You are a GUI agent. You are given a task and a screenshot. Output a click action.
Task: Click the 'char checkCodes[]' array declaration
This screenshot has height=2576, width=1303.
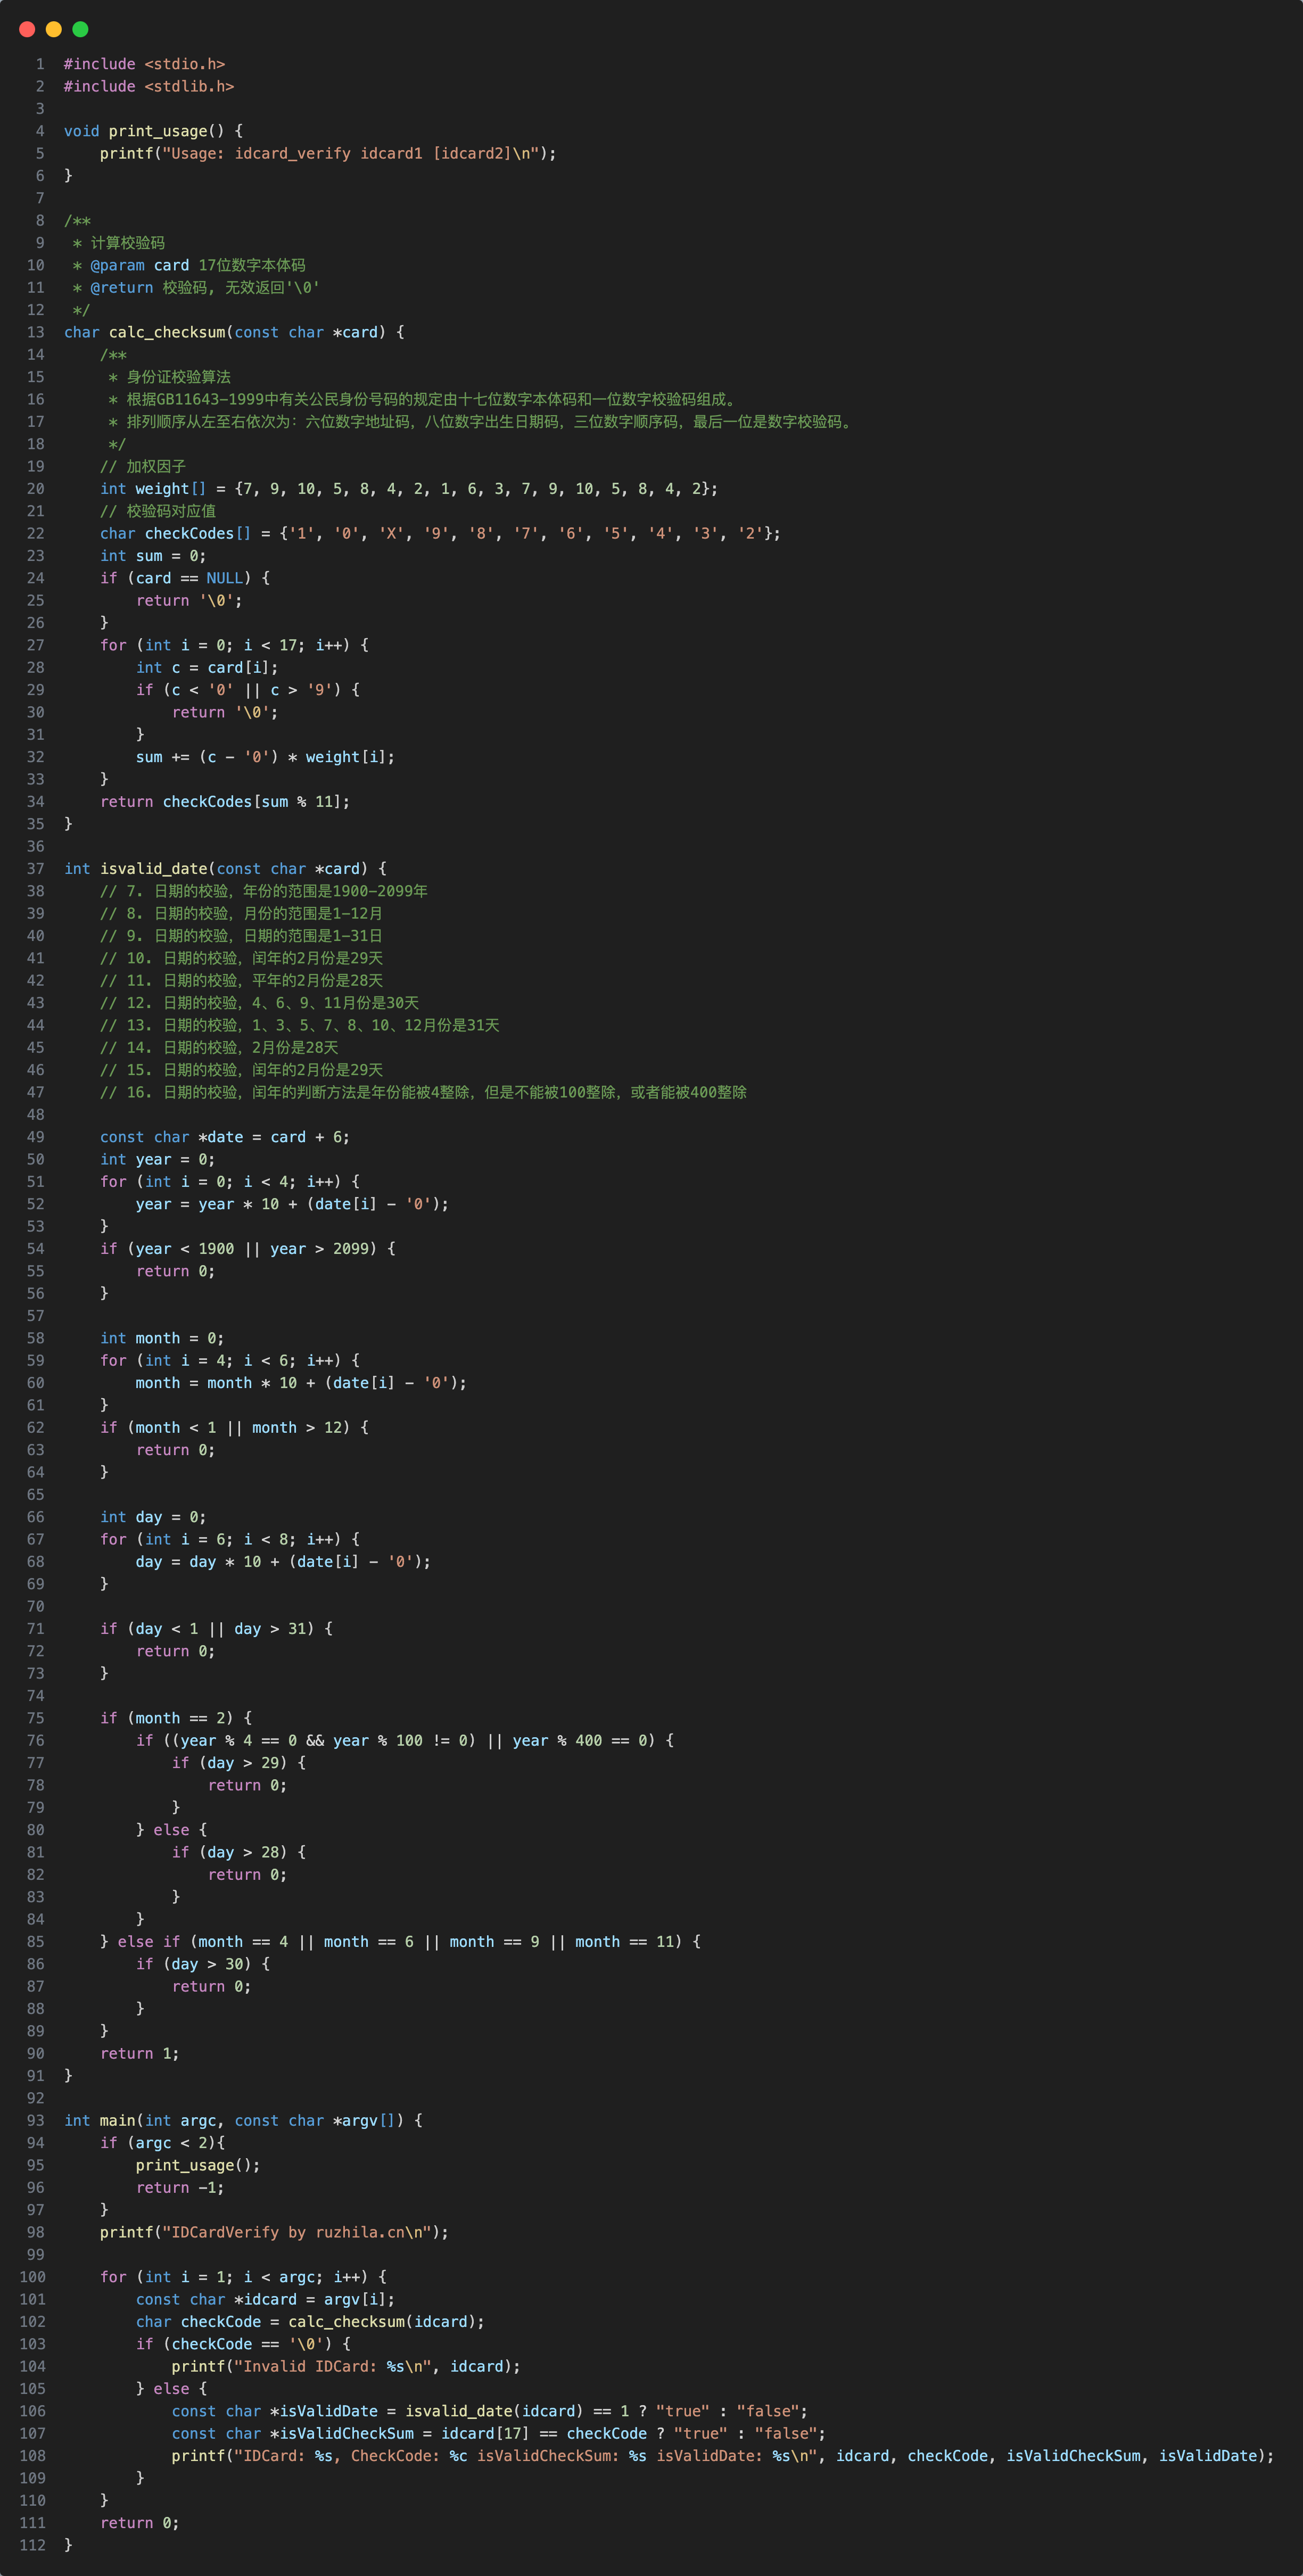coord(440,533)
